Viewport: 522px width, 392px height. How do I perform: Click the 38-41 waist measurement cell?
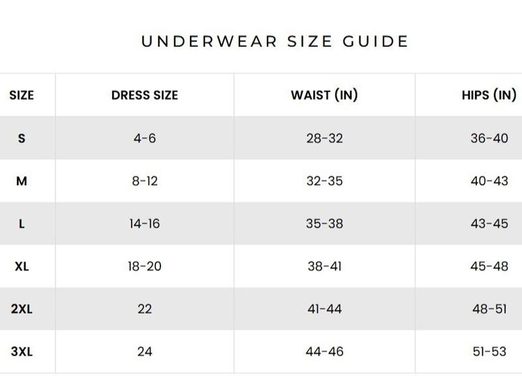tap(324, 267)
